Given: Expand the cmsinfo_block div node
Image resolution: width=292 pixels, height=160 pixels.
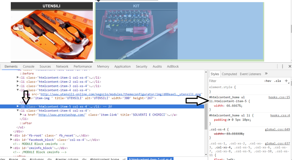Looking at the screenshot, I should [x=11, y=148].
